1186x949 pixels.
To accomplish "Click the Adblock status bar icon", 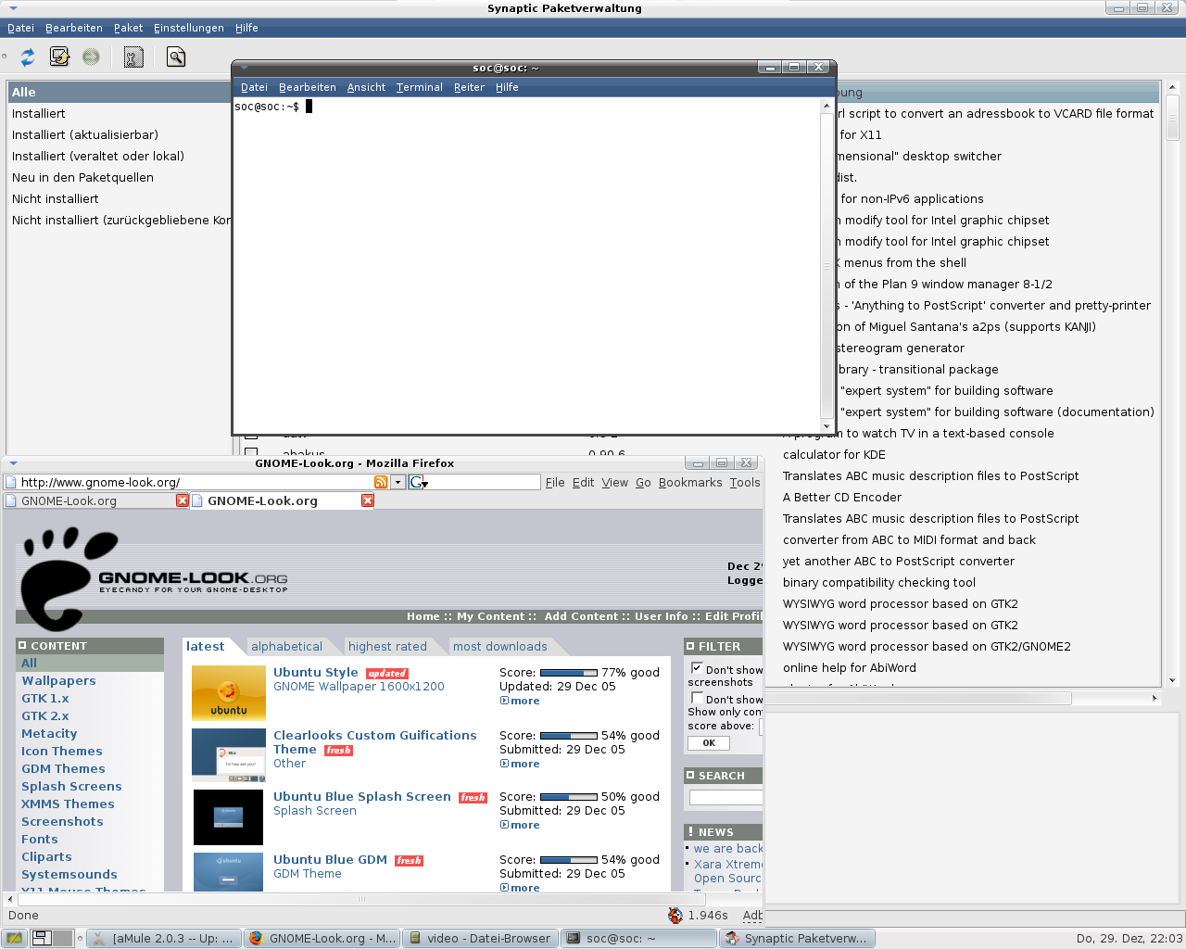I will 752,916.
